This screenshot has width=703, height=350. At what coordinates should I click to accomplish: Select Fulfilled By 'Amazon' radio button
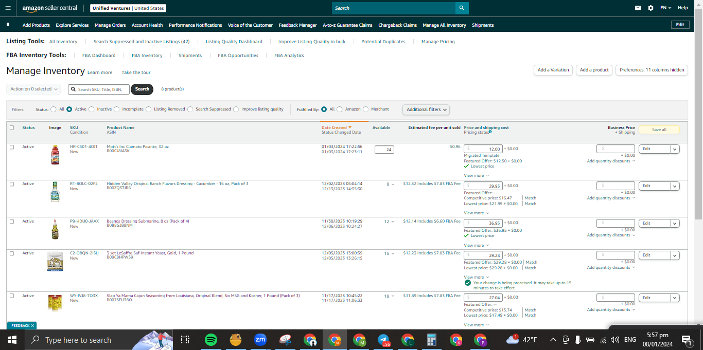(339, 109)
